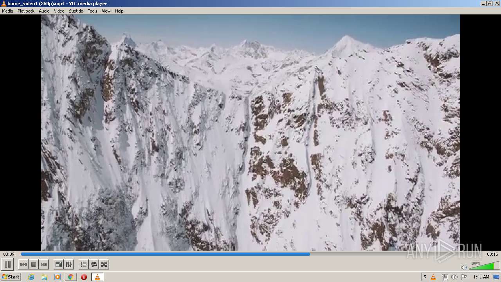The image size is (501, 282).
Task: Open the Windows Start menu
Action: (x=11, y=277)
